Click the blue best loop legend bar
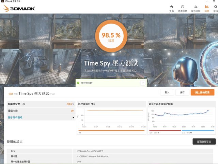 tap(198, 131)
